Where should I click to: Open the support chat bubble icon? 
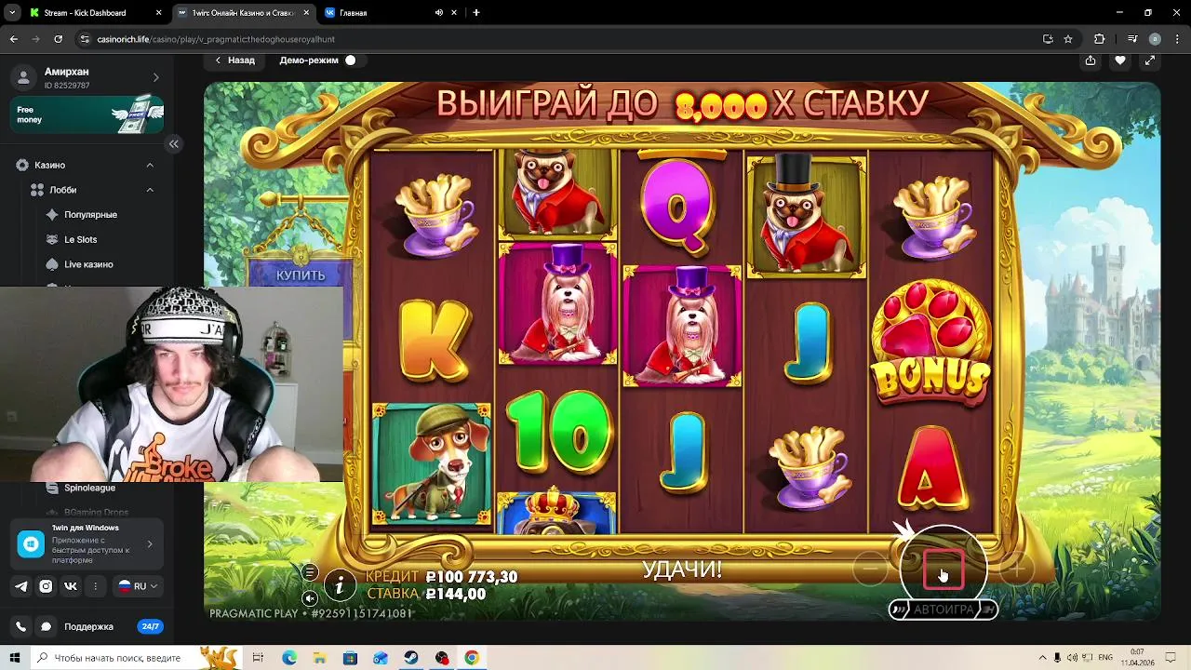click(x=46, y=627)
